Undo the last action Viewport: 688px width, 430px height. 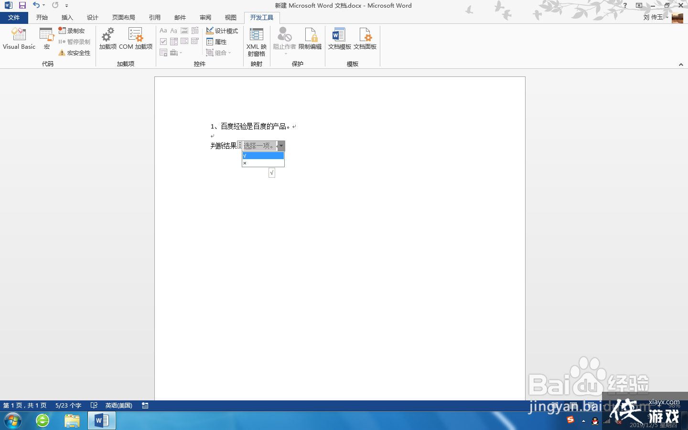36,5
